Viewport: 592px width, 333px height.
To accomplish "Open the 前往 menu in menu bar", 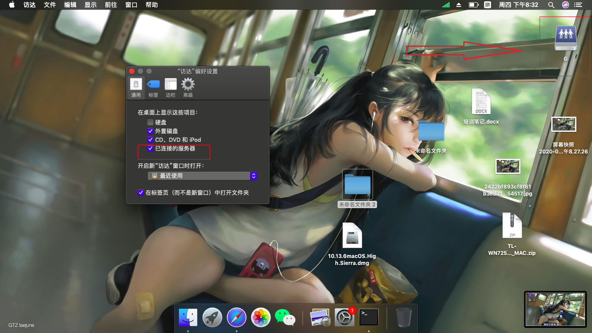I will click(111, 5).
